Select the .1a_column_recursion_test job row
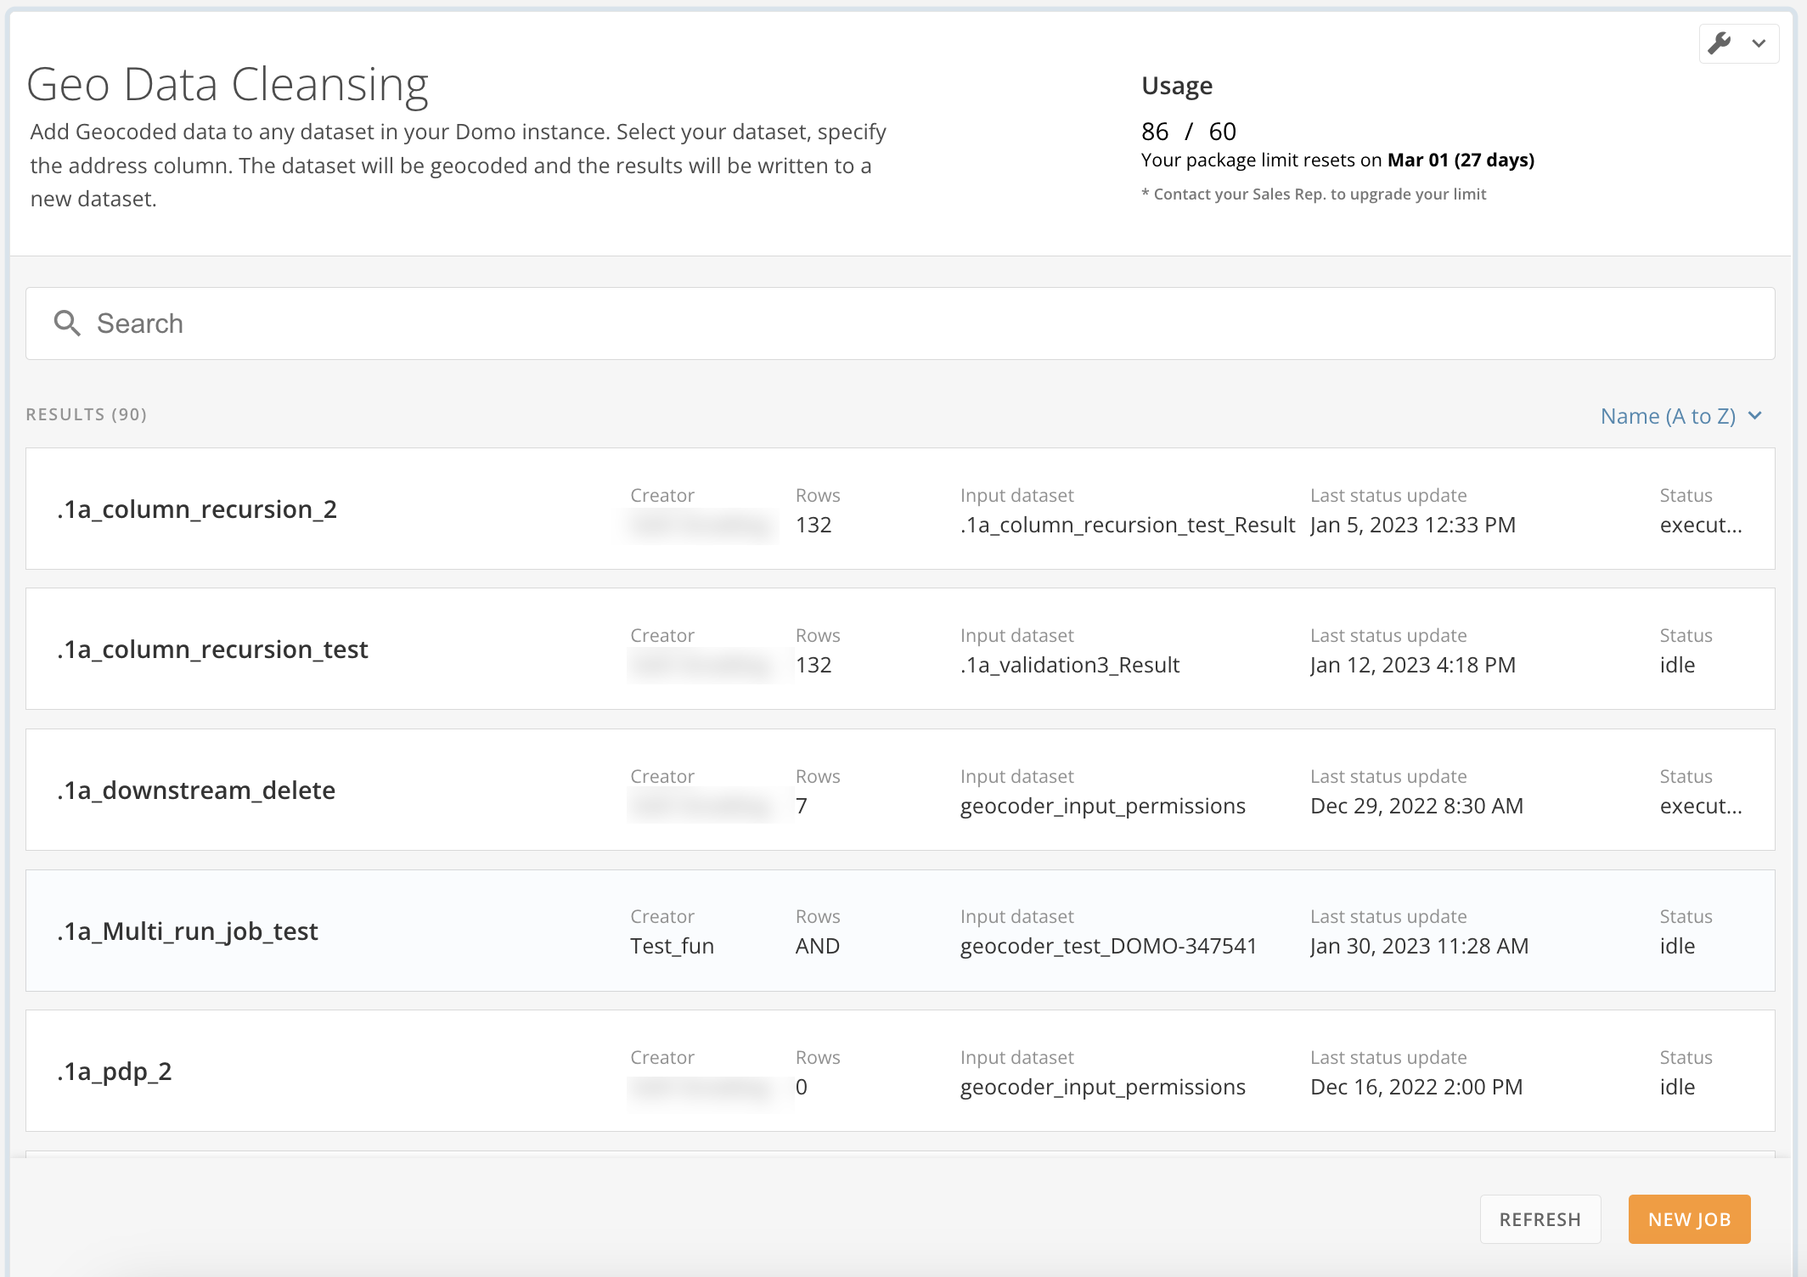The width and height of the screenshot is (1807, 1277). 213,650
